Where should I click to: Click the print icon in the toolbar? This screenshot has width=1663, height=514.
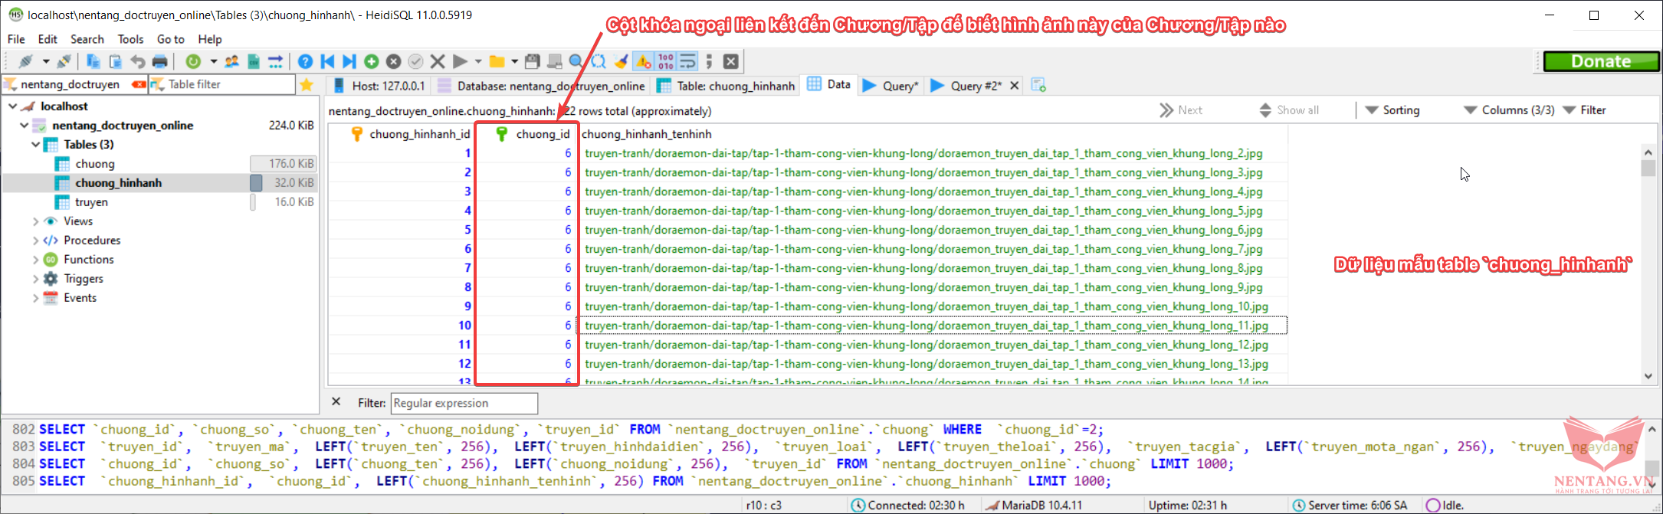159,61
